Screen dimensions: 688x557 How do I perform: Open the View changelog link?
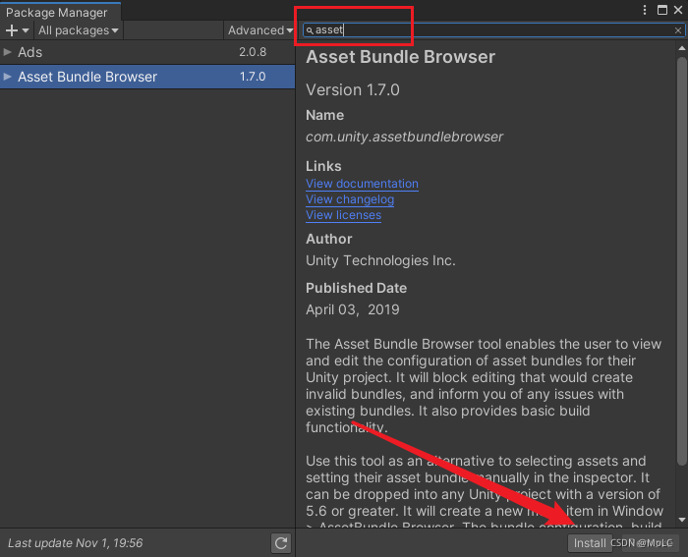pos(350,199)
